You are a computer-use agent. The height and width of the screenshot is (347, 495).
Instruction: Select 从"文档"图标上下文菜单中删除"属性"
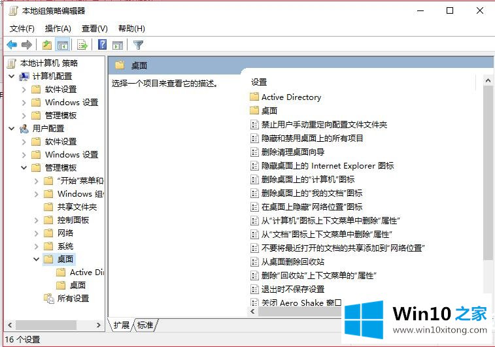tap(326, 235)
